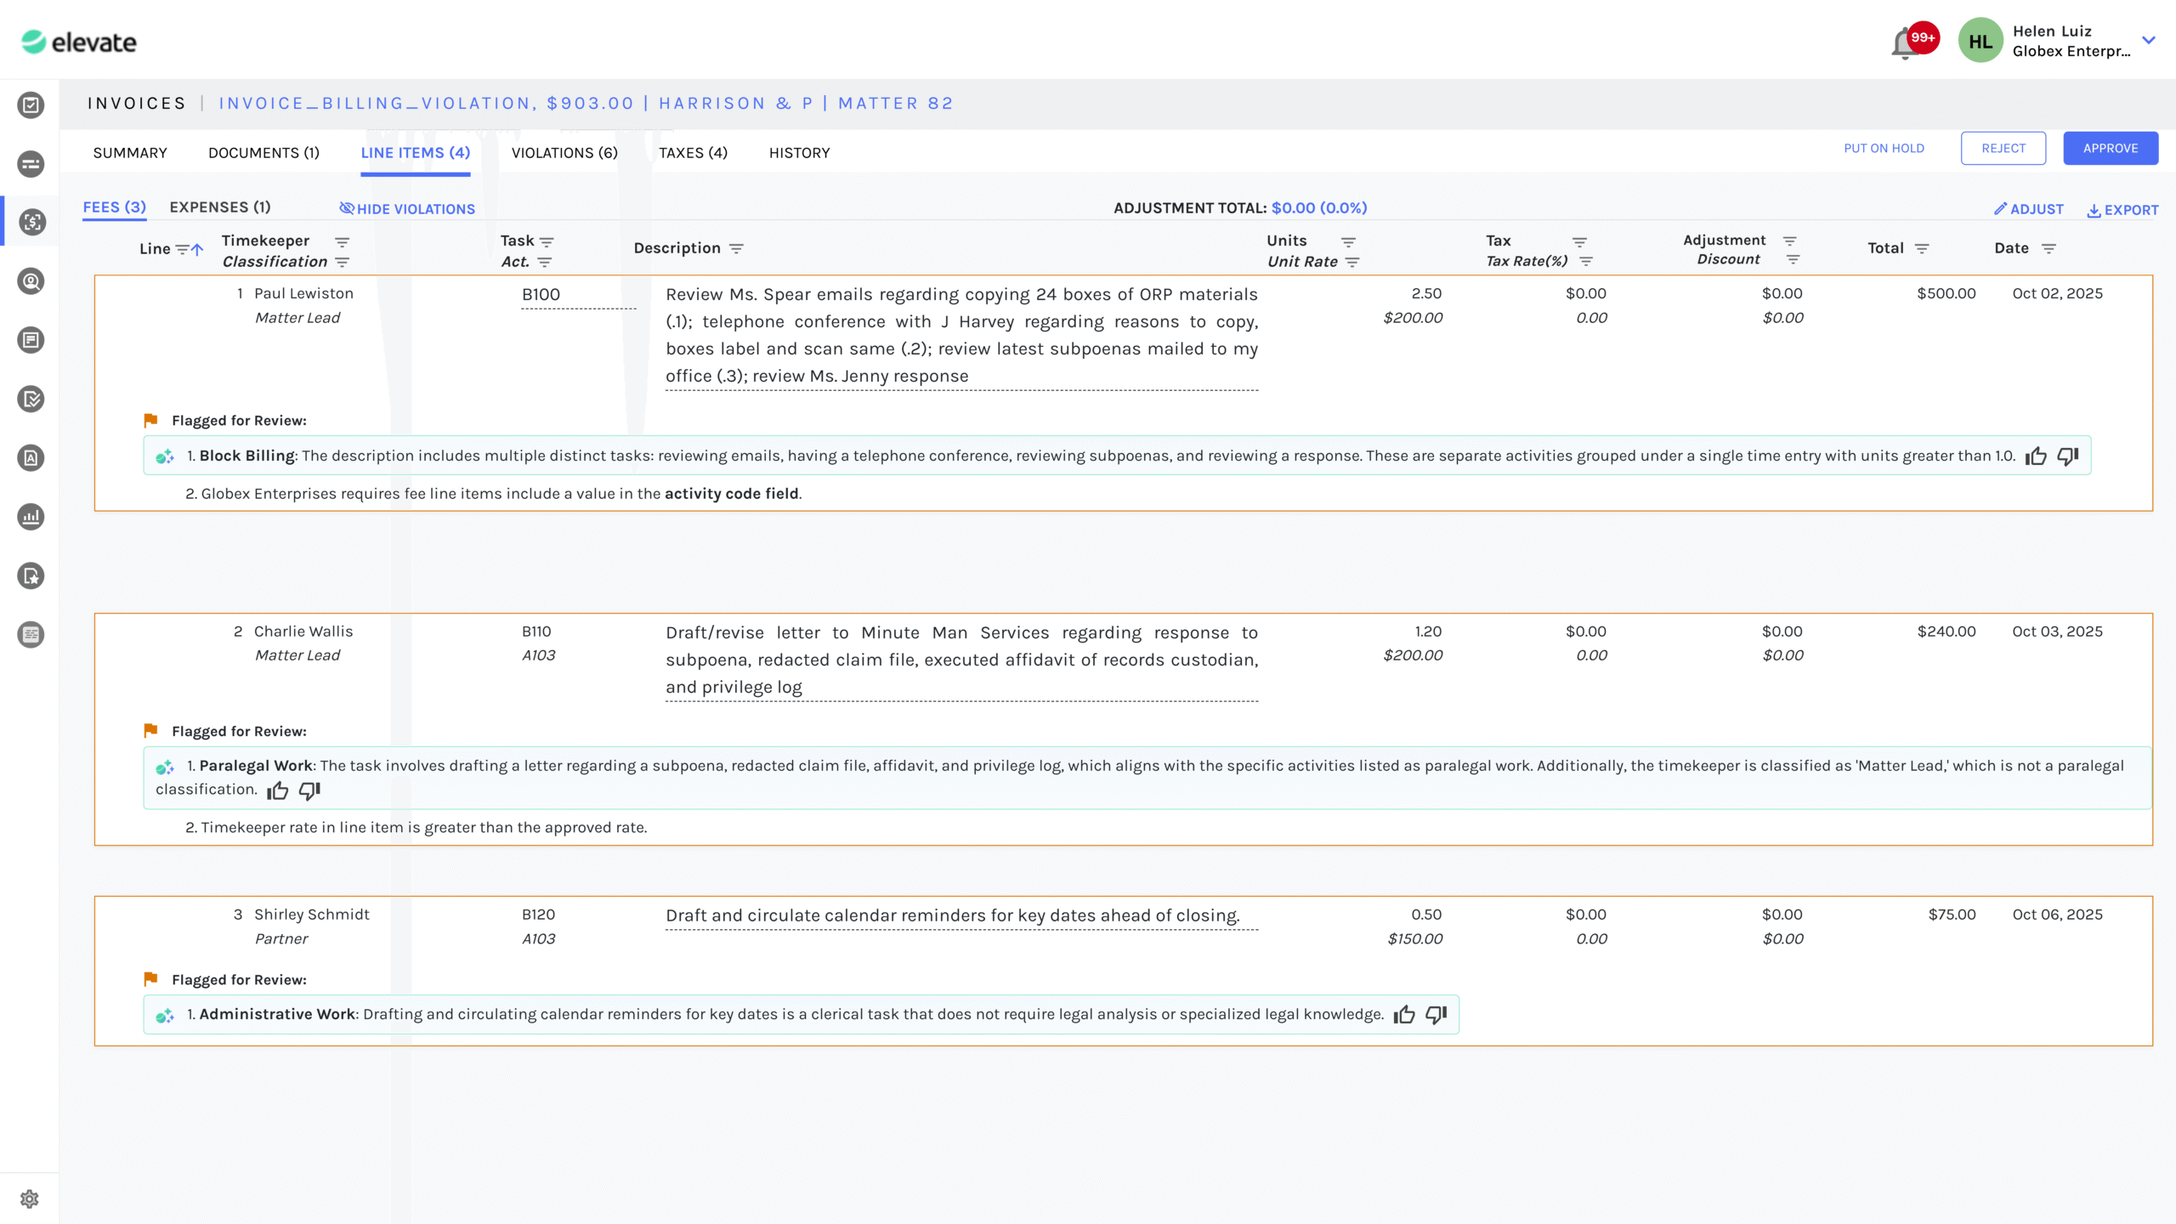
Task: Toggle Hide Violations
Action: [407, 209]
